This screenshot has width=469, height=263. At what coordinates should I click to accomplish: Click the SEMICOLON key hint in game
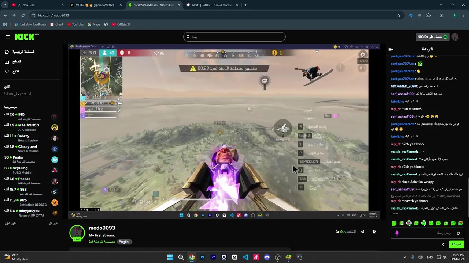coord(309,161)
